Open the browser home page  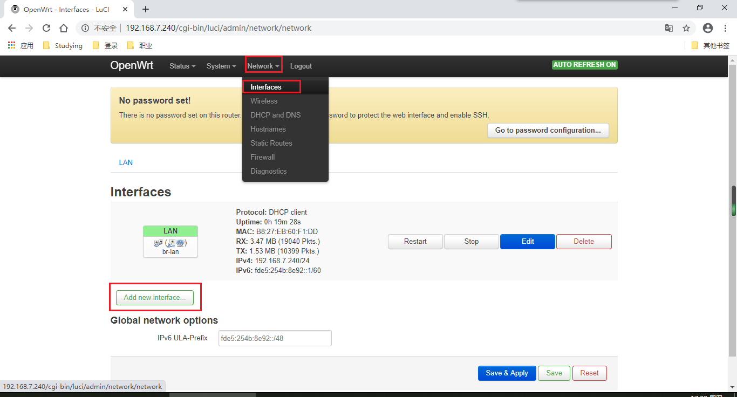tap(64, 28)
